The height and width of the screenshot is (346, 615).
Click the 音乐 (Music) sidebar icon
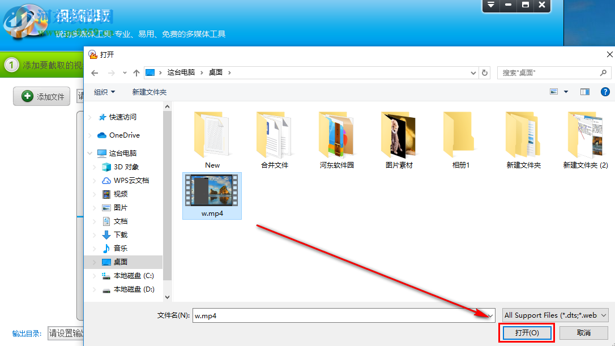coord(107,248)
